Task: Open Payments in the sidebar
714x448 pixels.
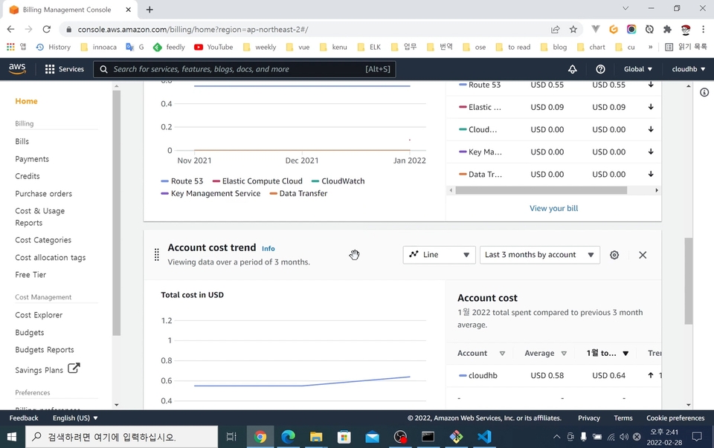Action: click(32, 159)
